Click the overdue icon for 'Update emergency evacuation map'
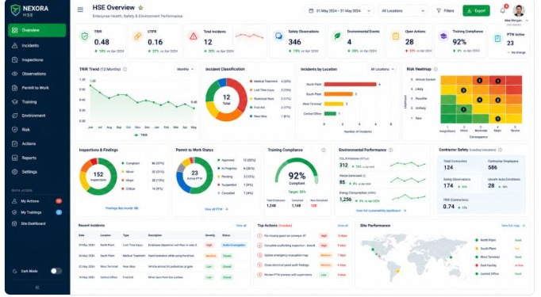Viewport: 541px width, 297px height. click(x=259, y=255)
